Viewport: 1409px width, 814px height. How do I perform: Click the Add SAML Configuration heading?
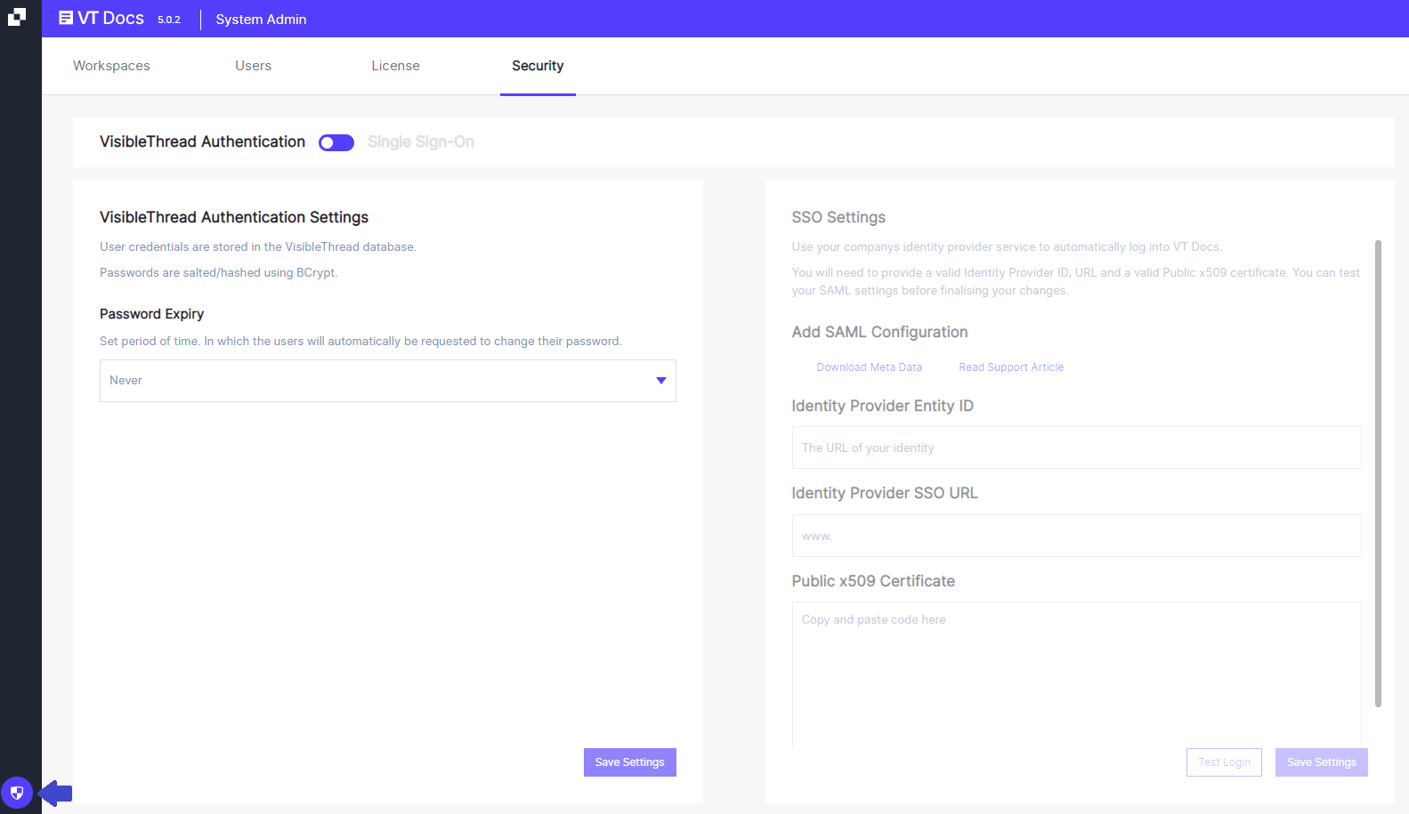[x=879, y=332]
